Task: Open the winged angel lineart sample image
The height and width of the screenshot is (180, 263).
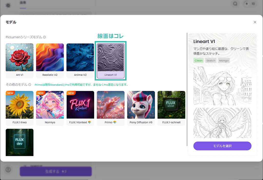Action: pyautogui.click(x=222, y=123)
